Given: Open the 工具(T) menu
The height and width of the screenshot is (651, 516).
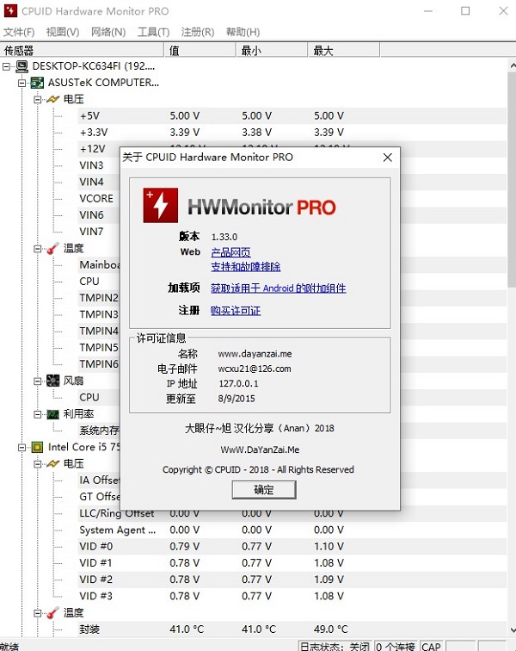Looking at the screenshot, I should 153,32.
